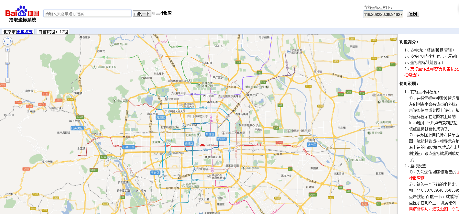Click the map zoom out minus button
The height and width of the screenshot is (214, 459).
[x=7, y=80]
